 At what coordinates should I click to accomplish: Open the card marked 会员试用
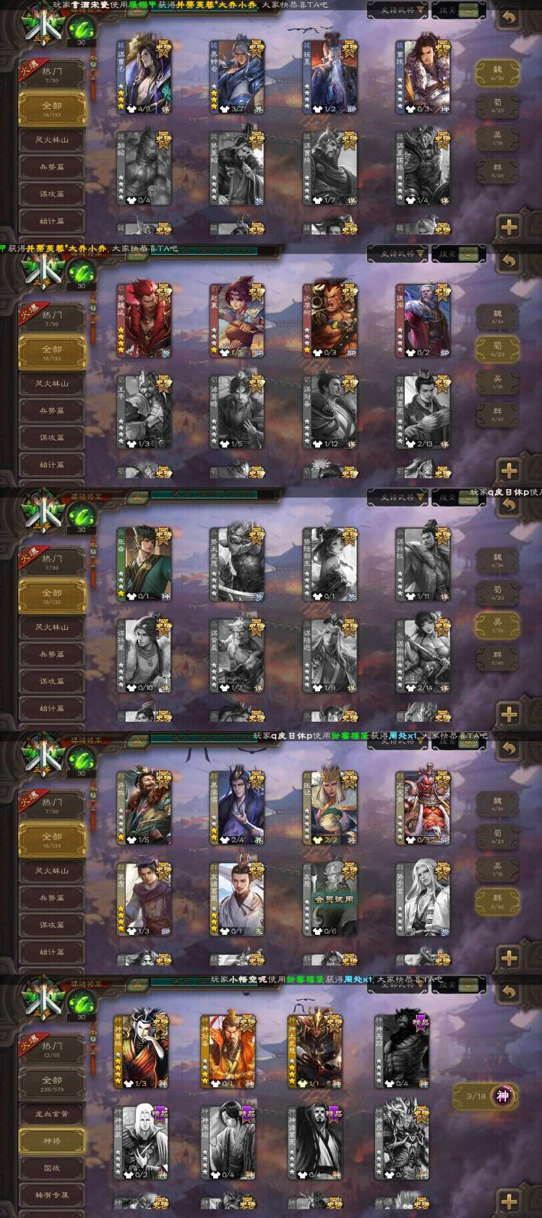(x=330, y=899)
